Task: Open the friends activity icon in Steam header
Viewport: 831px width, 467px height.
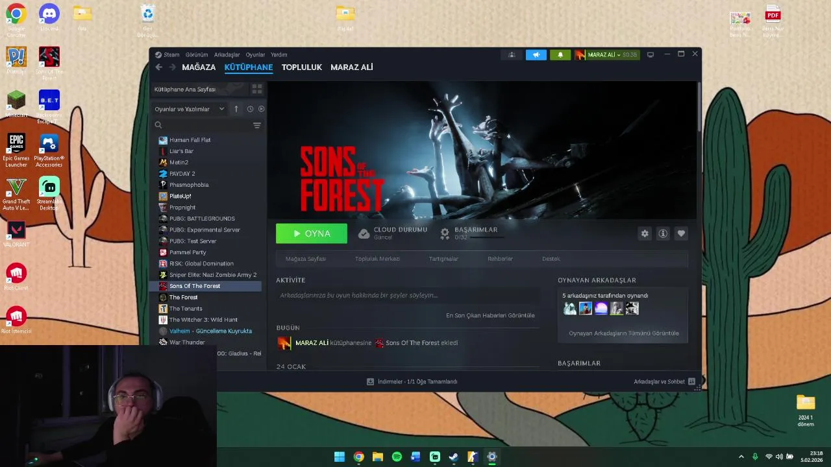Action: pos(512,55)
